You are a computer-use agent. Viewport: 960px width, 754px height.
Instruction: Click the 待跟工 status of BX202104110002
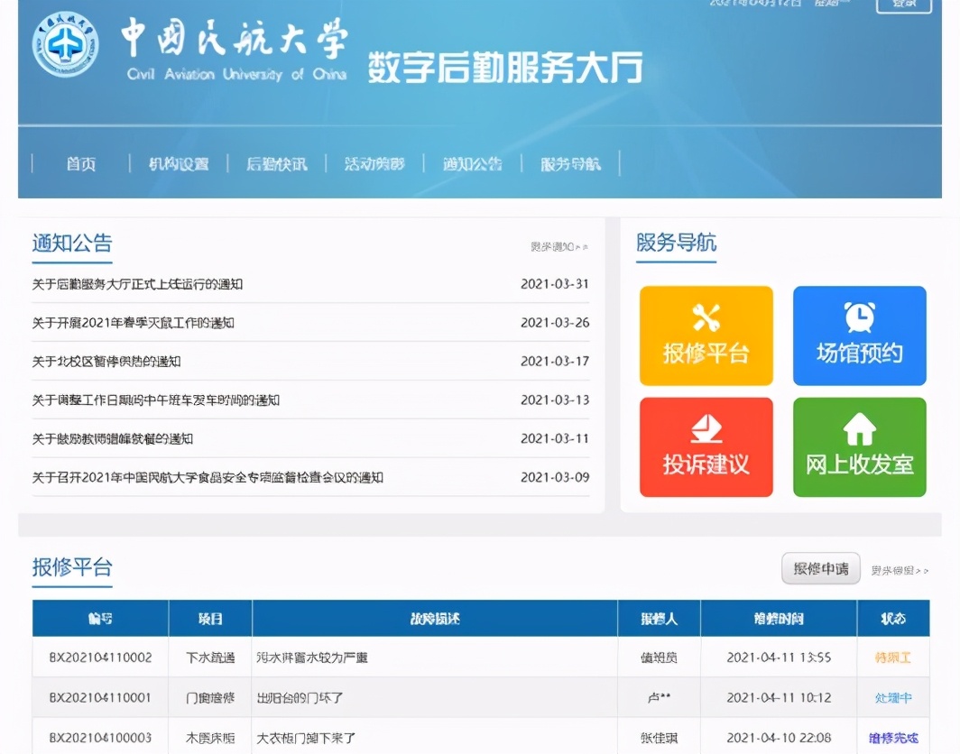893,659
